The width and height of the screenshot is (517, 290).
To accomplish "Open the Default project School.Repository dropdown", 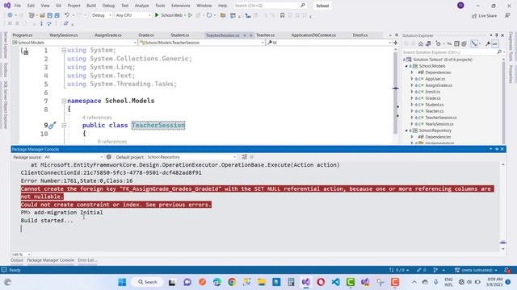I will point(191,157).
